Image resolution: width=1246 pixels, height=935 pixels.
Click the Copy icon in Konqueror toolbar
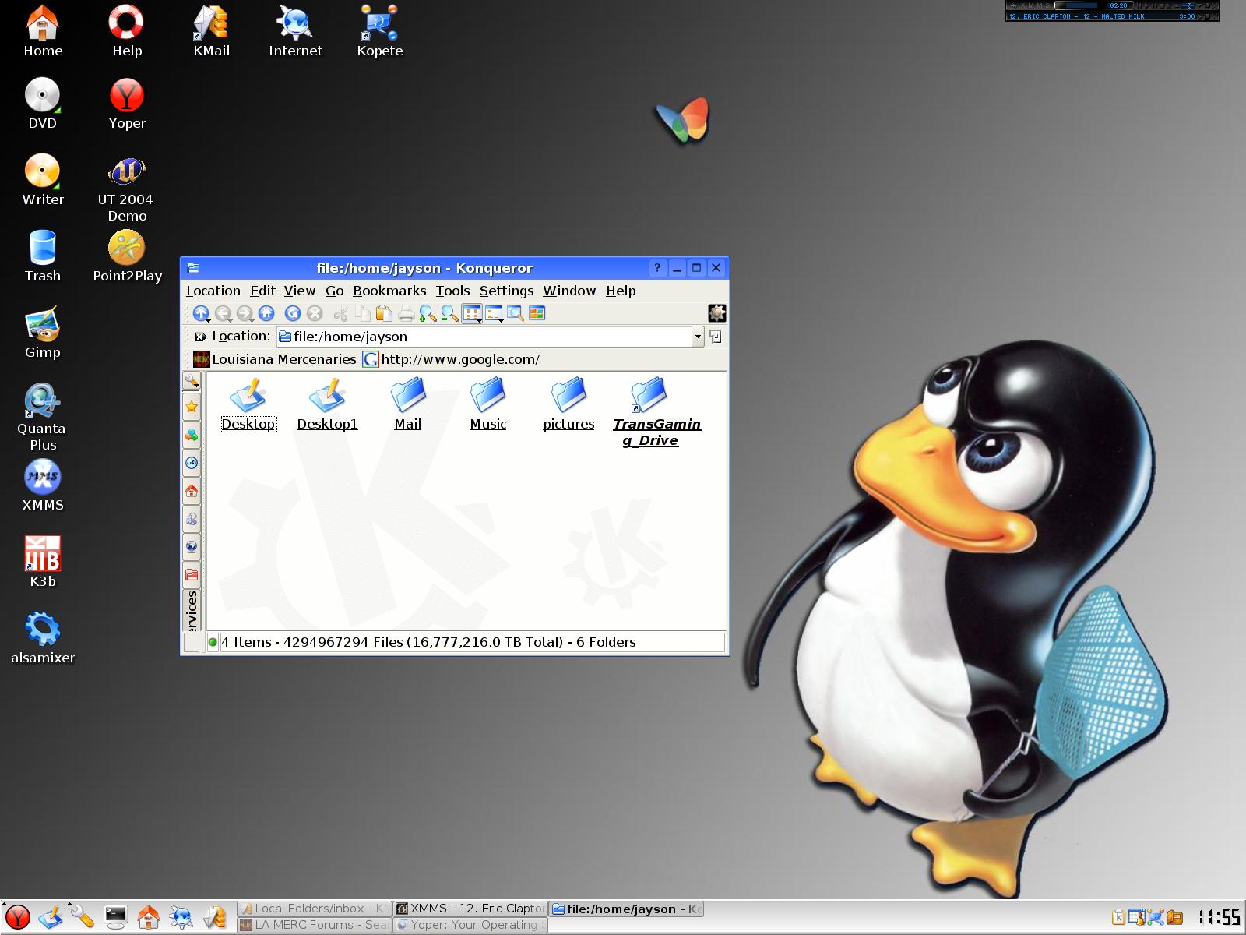[362, 313]
